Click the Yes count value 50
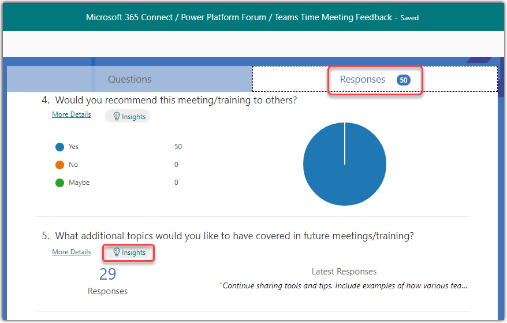Image resolution: width=507 pixels, height=323 pixels. 178,147
